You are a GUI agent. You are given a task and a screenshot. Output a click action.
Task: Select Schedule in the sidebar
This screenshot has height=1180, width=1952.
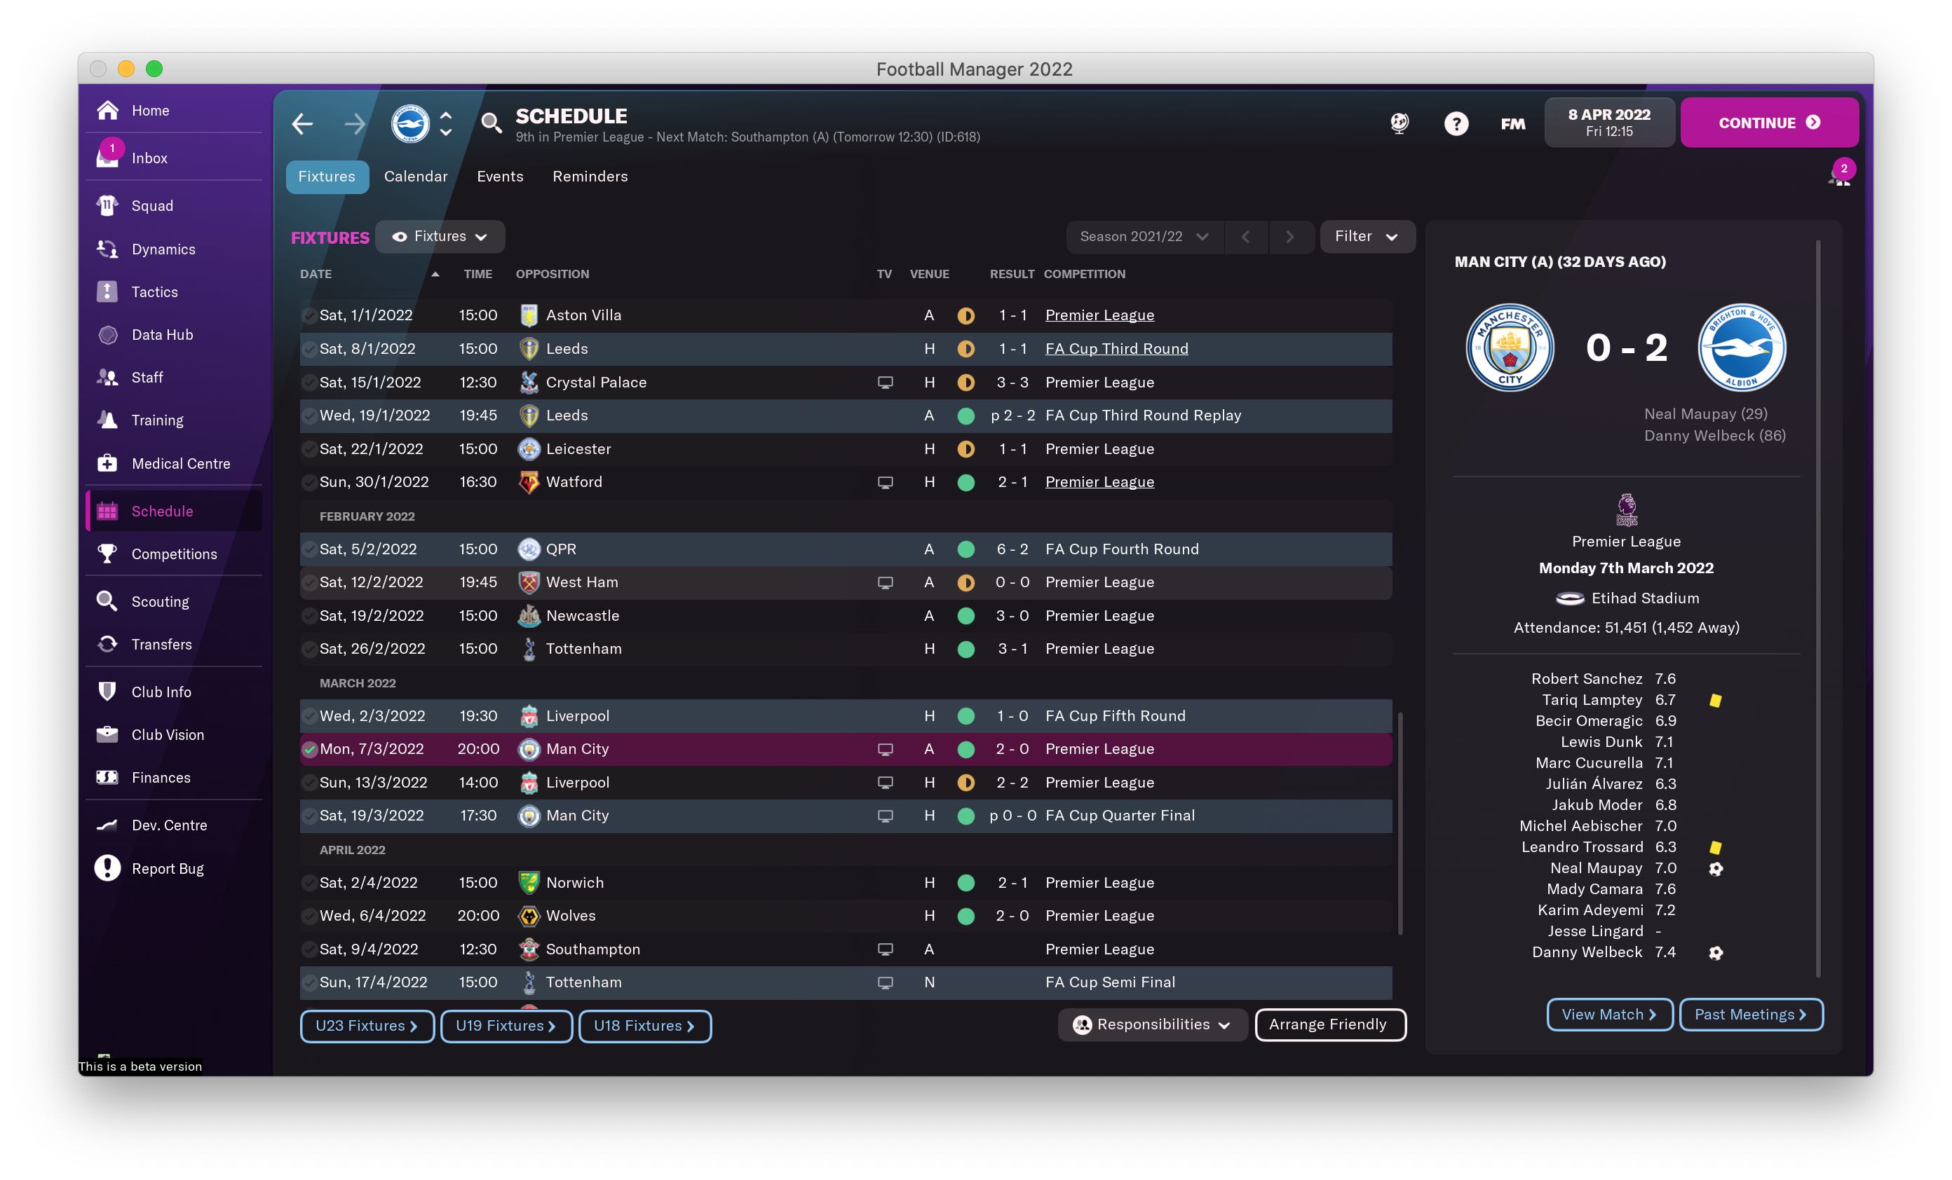[x=173, y=511]
